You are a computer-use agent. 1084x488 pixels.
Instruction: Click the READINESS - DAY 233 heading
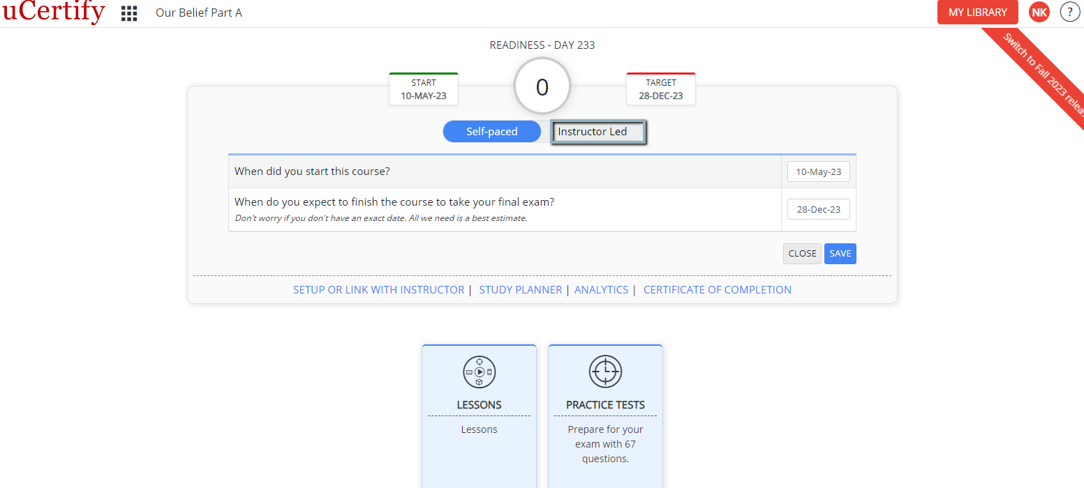pyautogui.click(x=542, y=45)
